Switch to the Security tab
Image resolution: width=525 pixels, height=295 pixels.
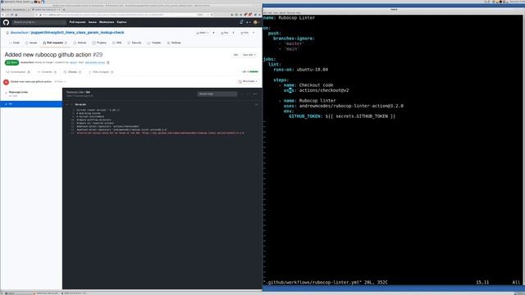pyautogui.click(x=135, y=43)
